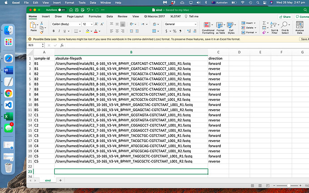Open the Formulas ribbon tab
Image resolution: width=309 pixels, height=193 pixels.
[94, 16]
